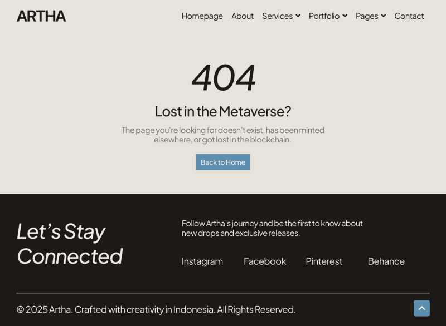Expand the Portfolio dropdown chevron
The height and width of the screenshot is (326, 446).
[345, 16]
